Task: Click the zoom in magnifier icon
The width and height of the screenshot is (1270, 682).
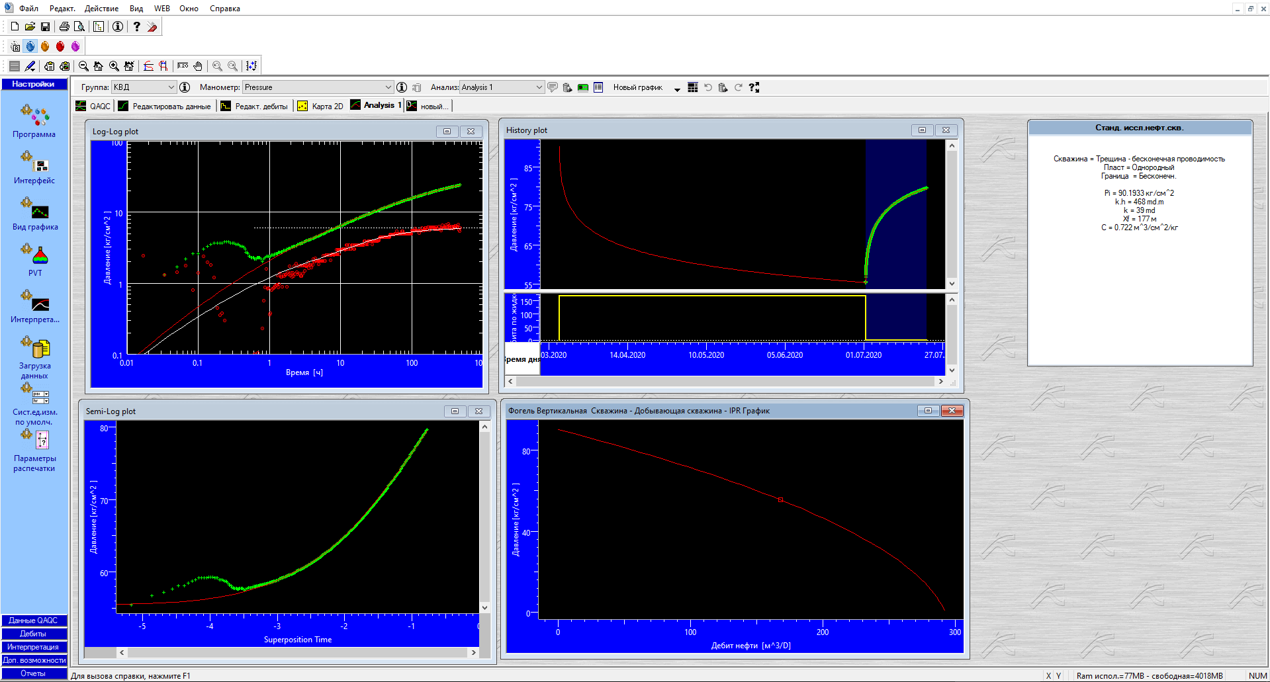Action: tap(114, 66)
